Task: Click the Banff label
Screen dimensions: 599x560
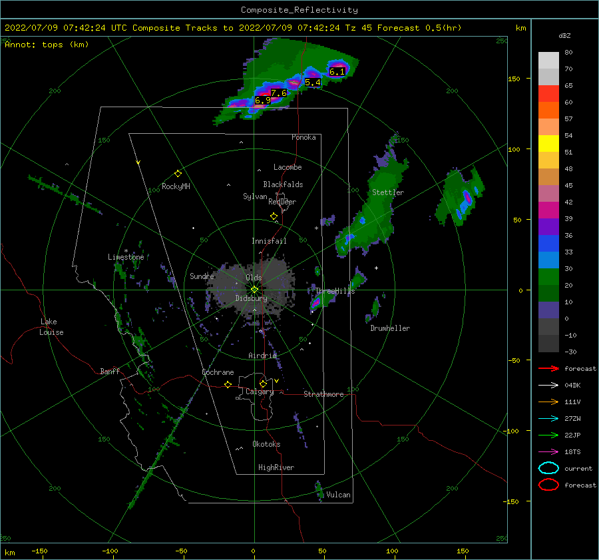Action: 110,371
